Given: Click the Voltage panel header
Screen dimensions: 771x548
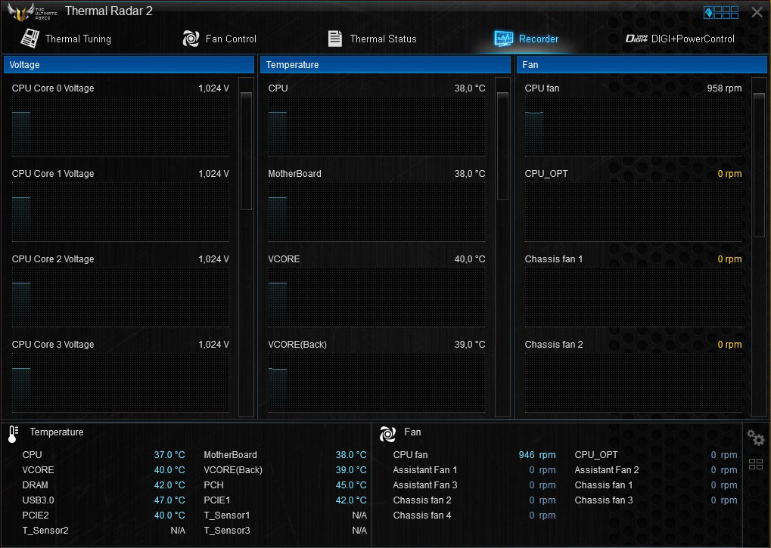Looking at the screenshot, I should pos(129,65).
